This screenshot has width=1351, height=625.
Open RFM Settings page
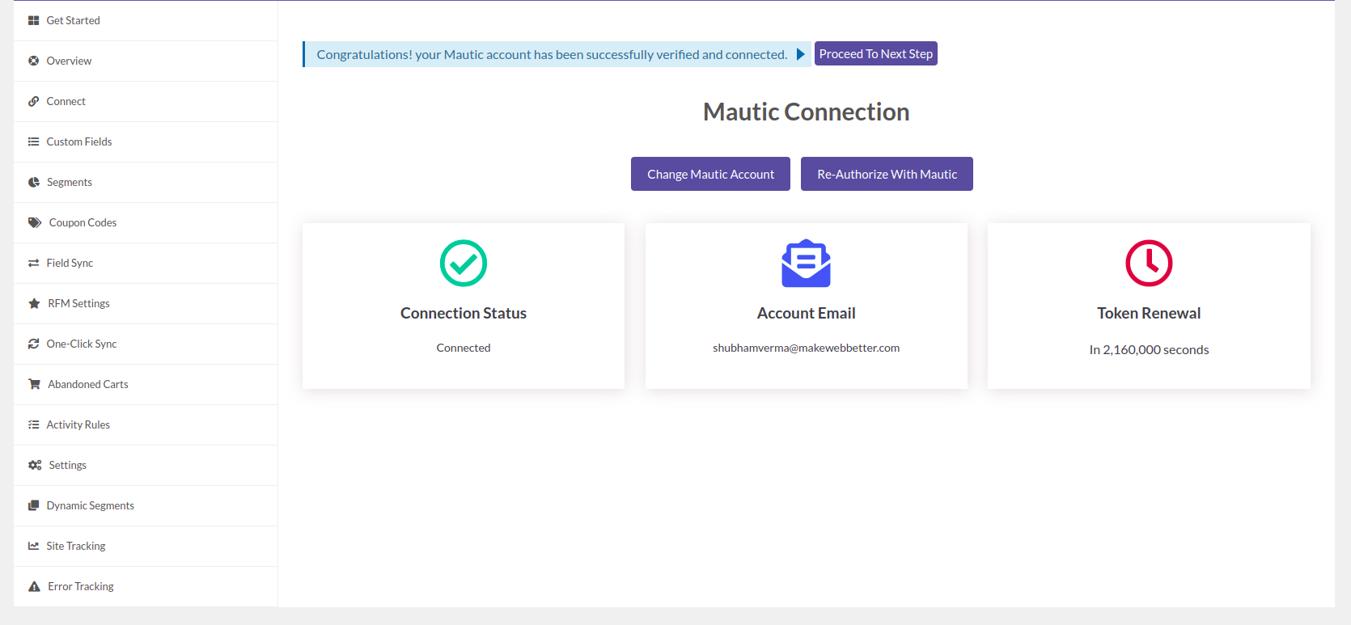[x=146, y=303]
